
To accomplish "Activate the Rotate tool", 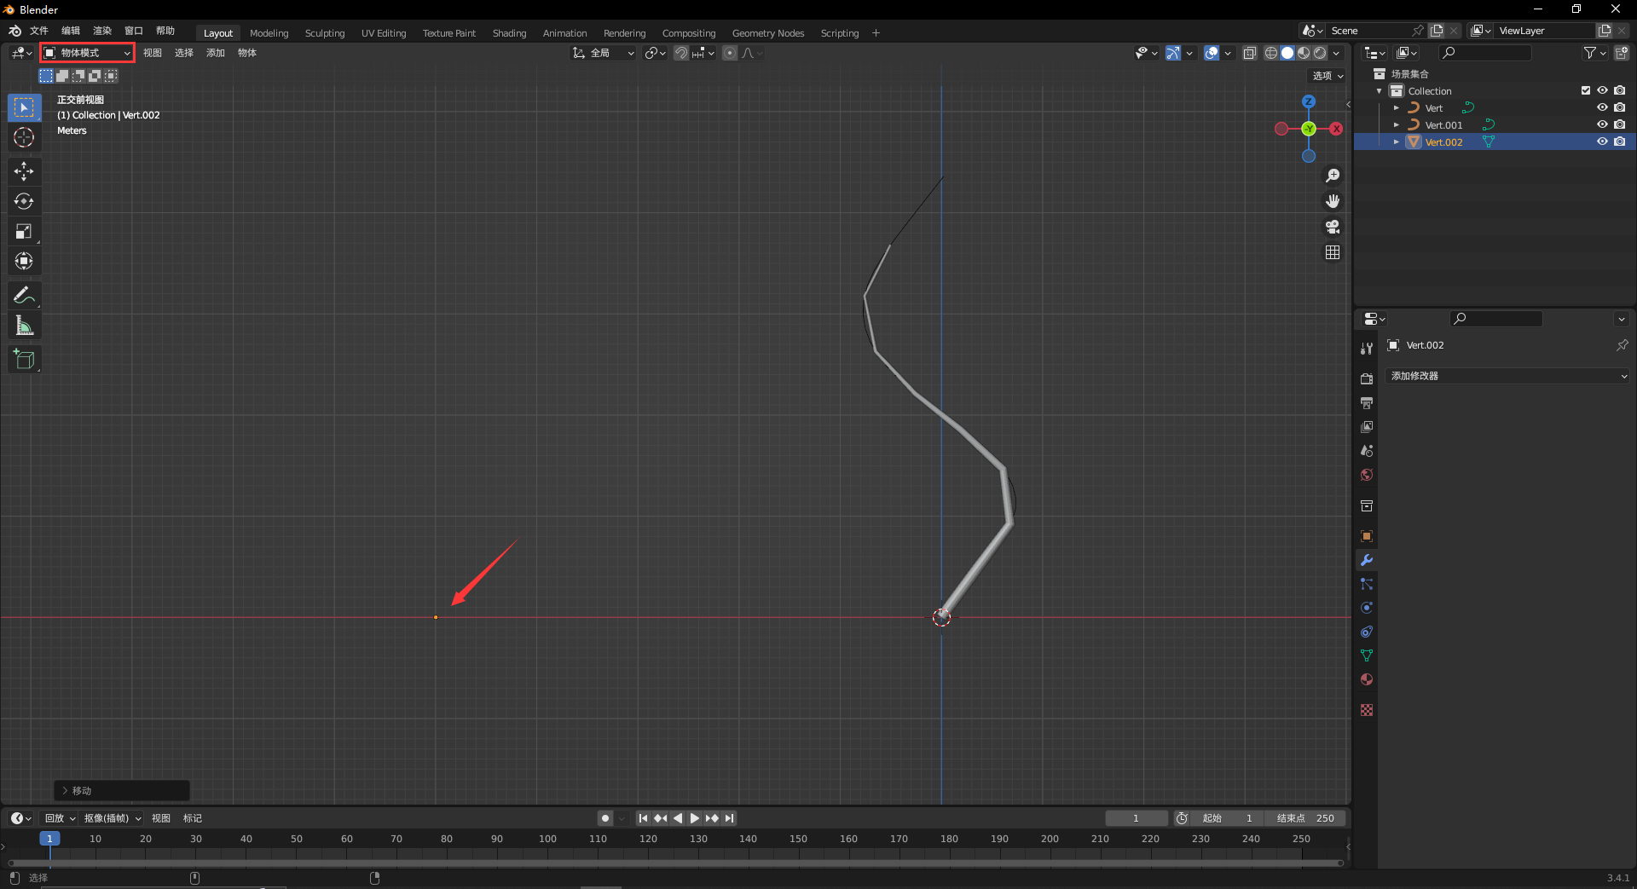I will pos(24,201).
